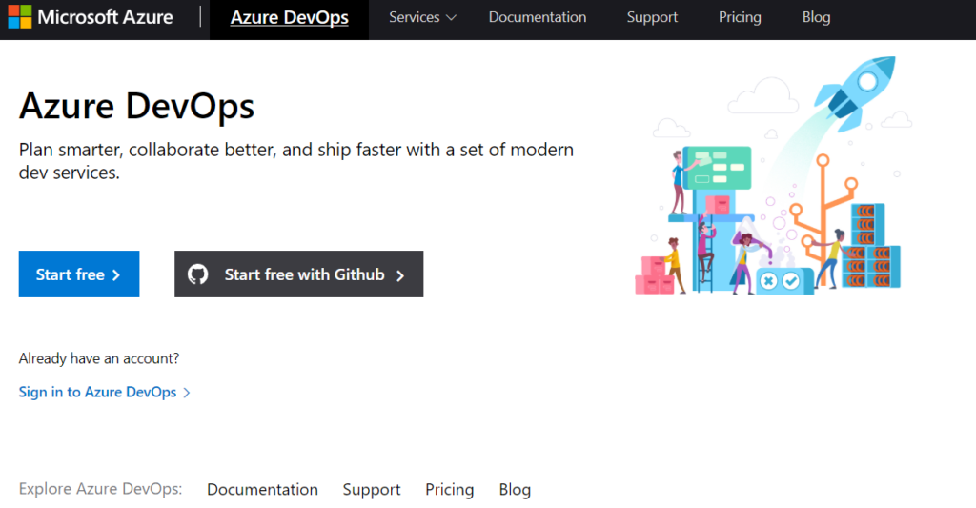976x508 pixels.
Task: Click the Blog link in Explore row
Action: pyautogui.click(x=515, y=489)
